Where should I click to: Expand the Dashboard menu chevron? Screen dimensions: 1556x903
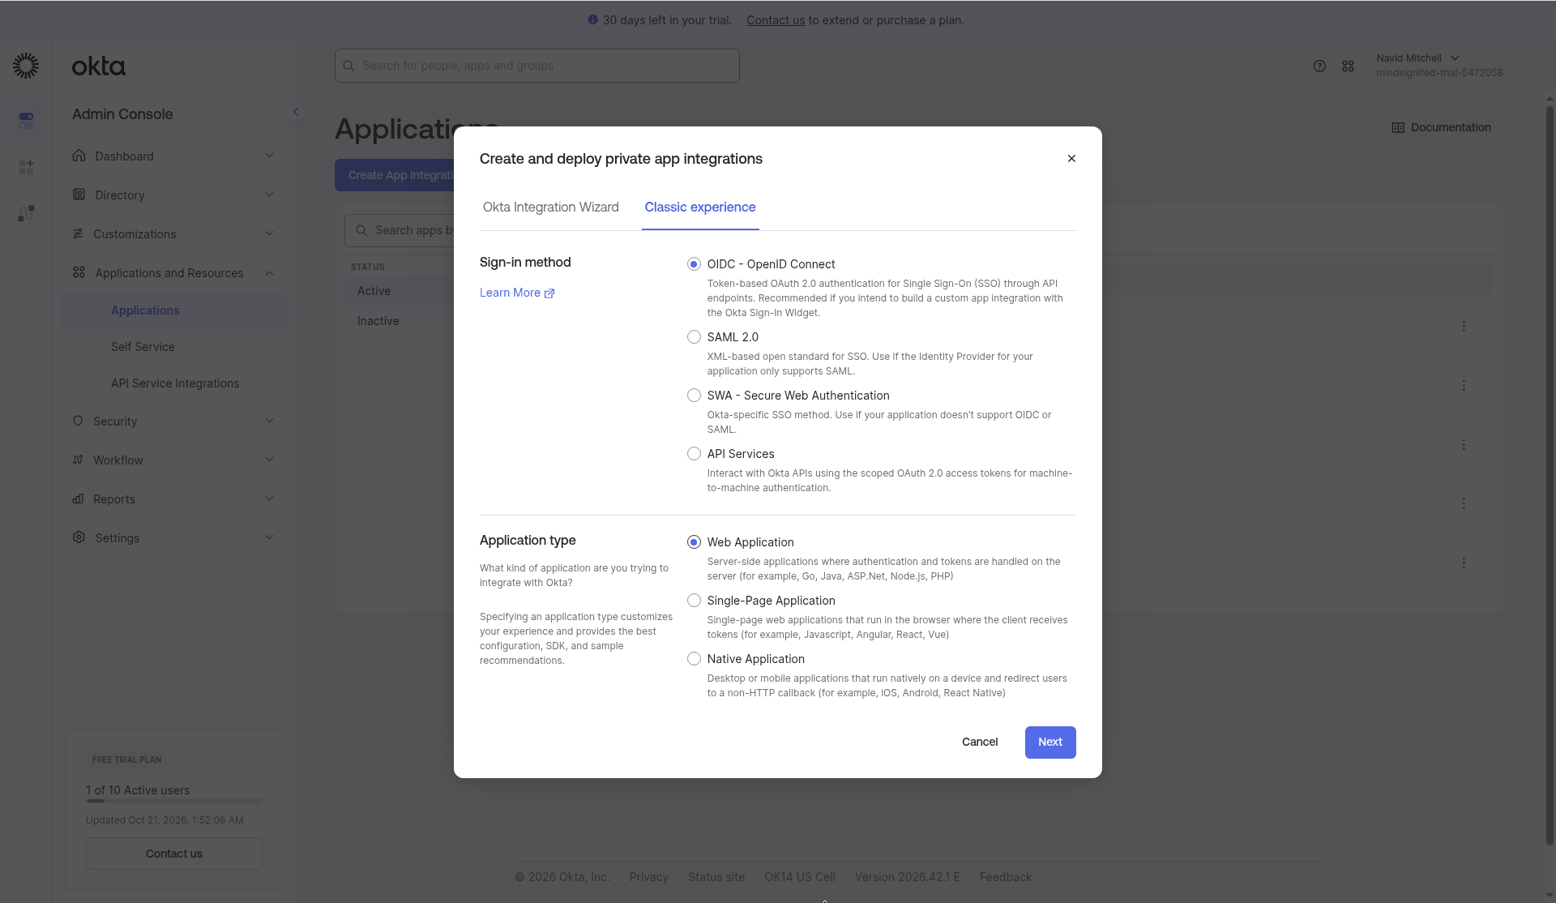269,156
